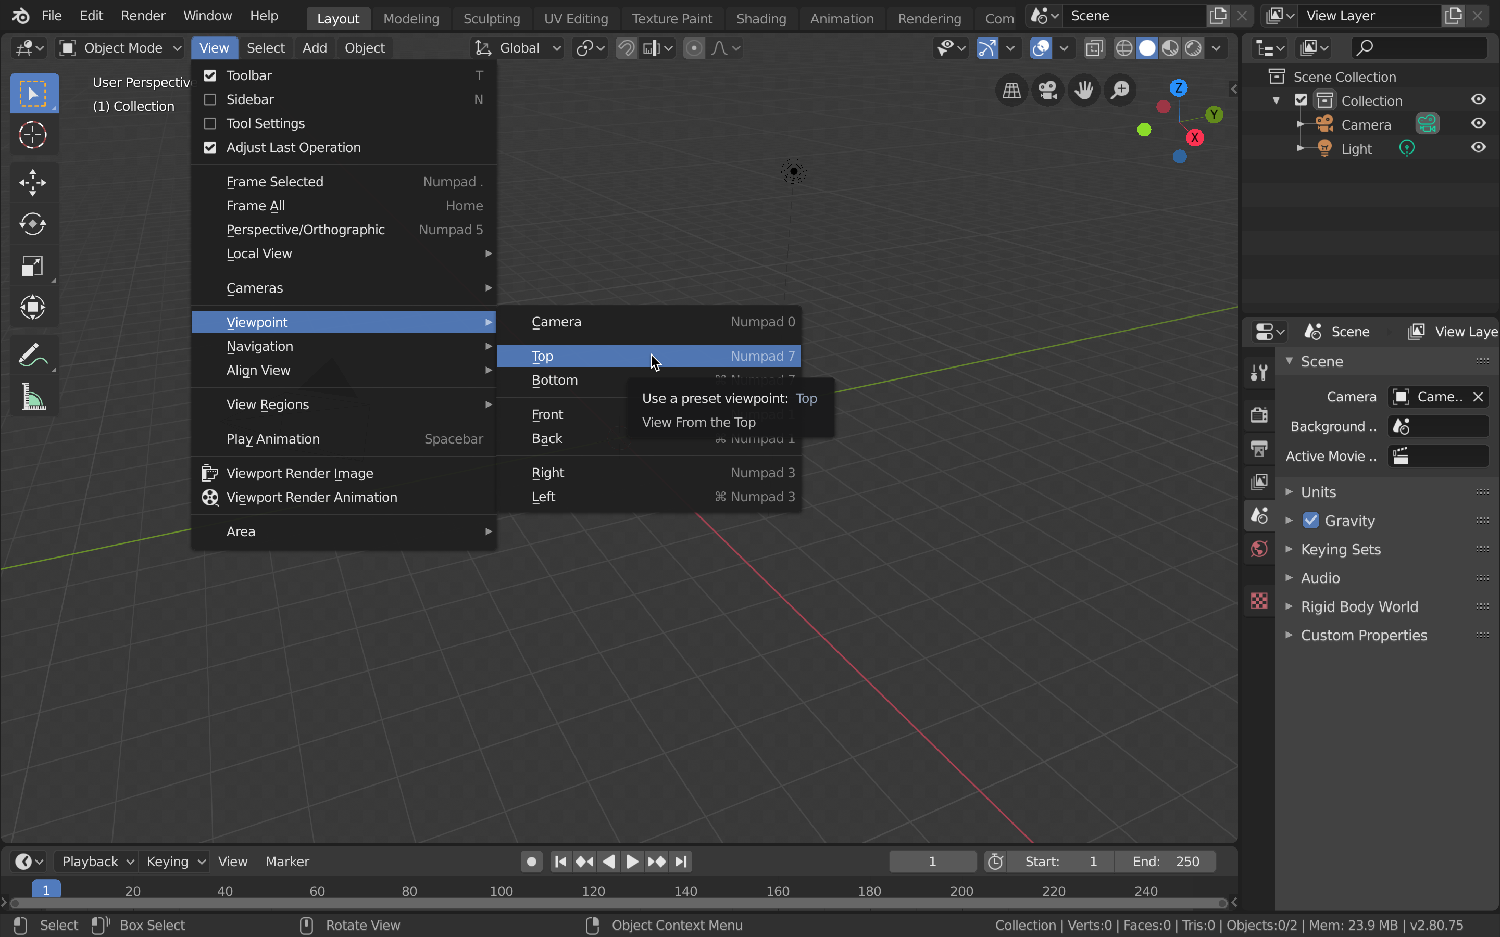Jump to the timeline start button
1500x937 pixels.
[x=560, y=862]
